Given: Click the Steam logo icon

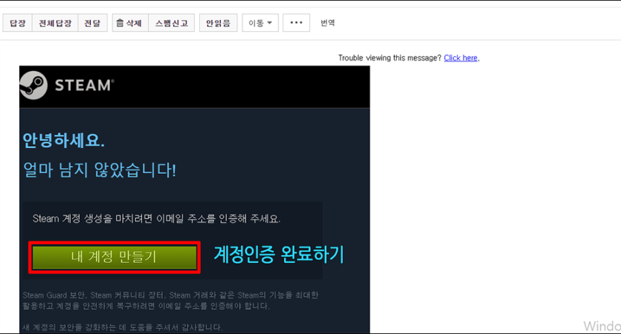Looking at the screenshot, I should tap(34, 85).
